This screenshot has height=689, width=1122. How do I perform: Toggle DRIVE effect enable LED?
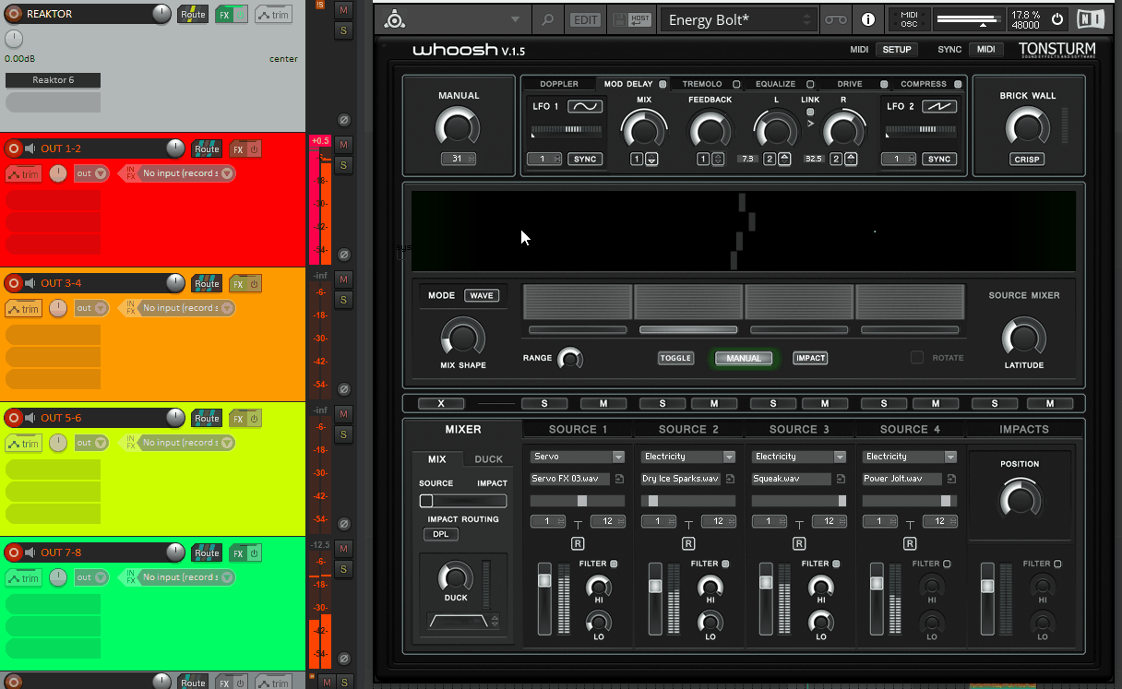pyautogui.click(x=884, y=84)
